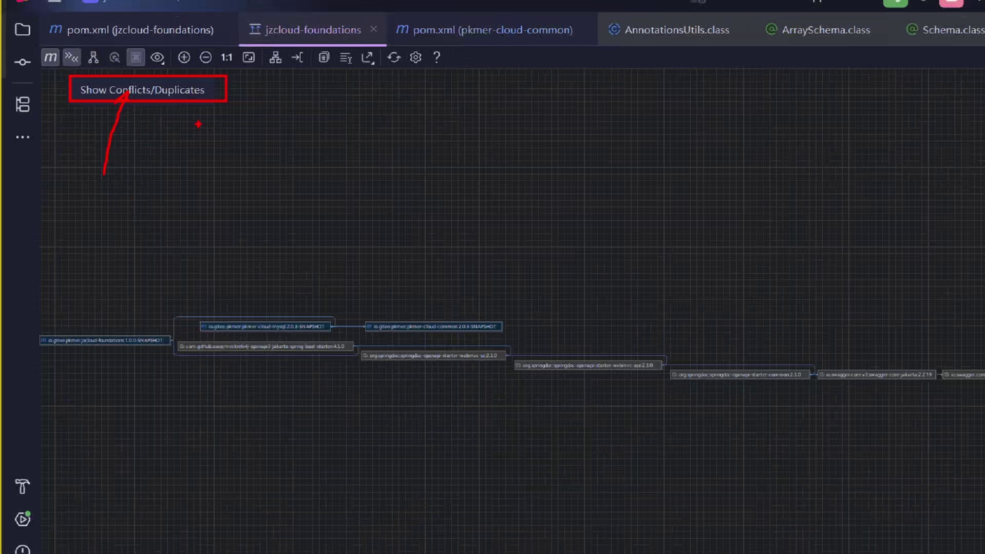The width and height of the screenshot is (985, 554).
Task: Toggle Show Conflicts/Duplicates toolbar button
Action: pos(72,58)
